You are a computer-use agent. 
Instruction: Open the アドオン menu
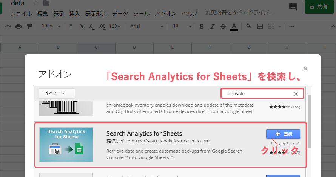165,14
